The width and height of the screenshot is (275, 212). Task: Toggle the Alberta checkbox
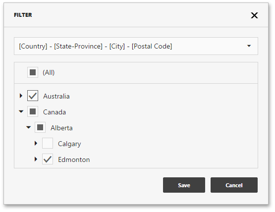pos(40,127)
